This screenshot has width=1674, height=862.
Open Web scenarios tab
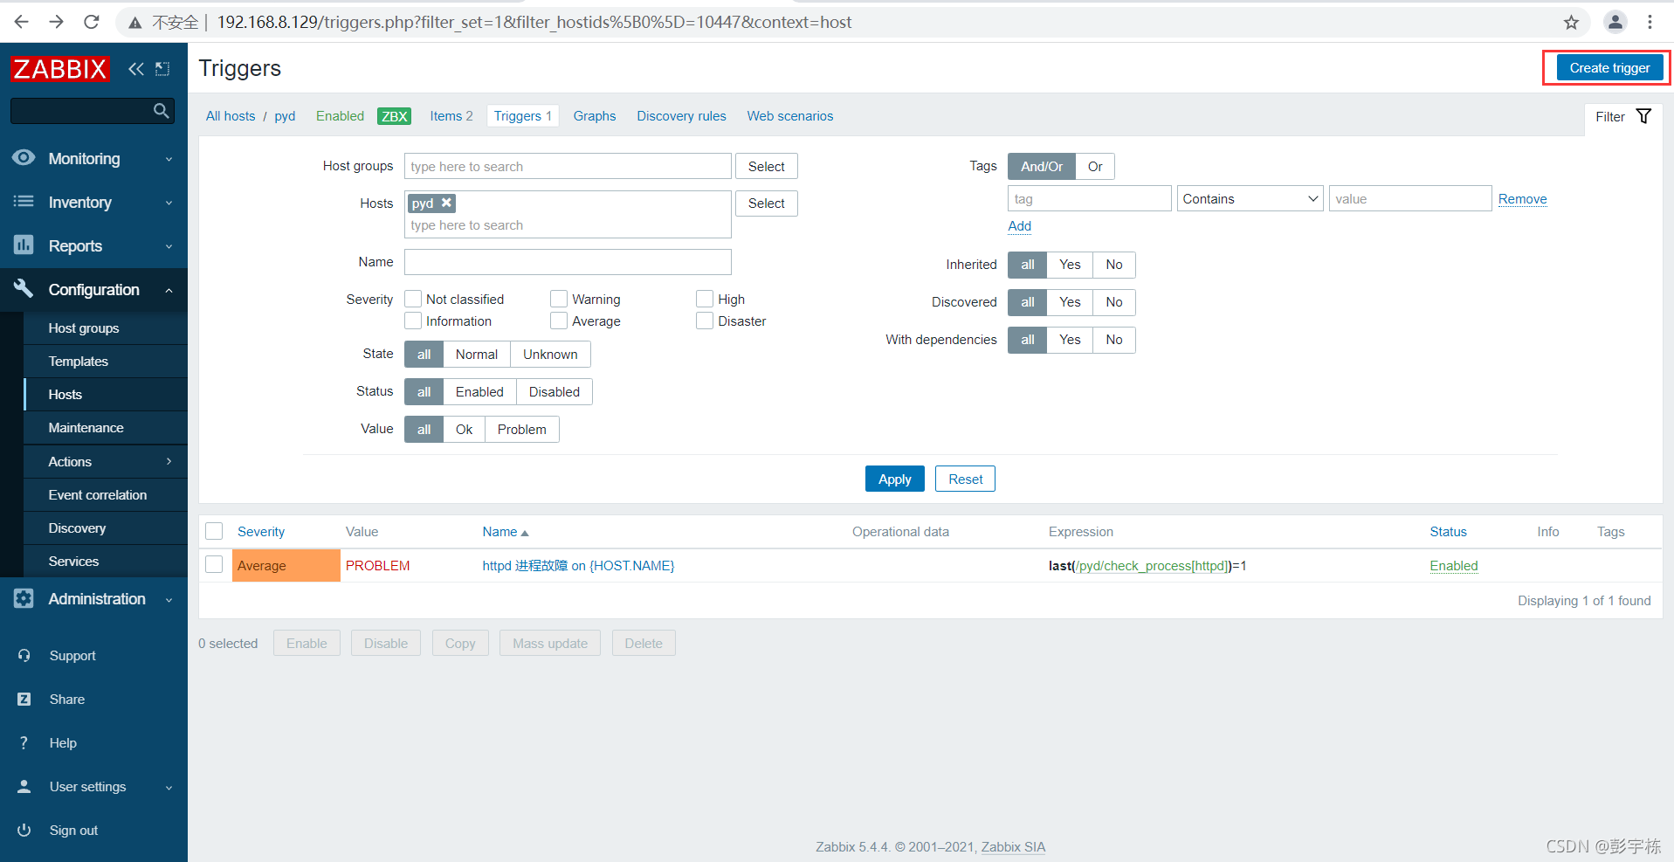click(789, 116)
